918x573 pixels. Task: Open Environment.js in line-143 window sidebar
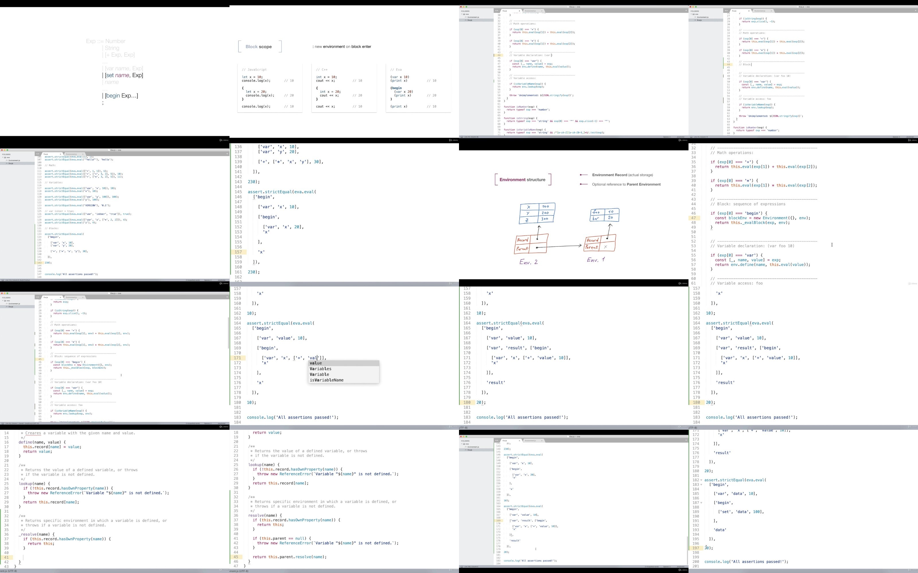(15, 160)
